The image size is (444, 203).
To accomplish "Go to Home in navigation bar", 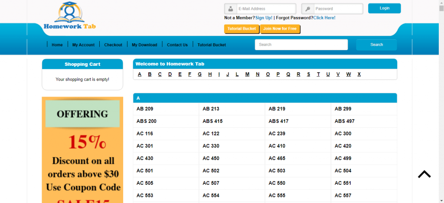I will tap(57, 45).
